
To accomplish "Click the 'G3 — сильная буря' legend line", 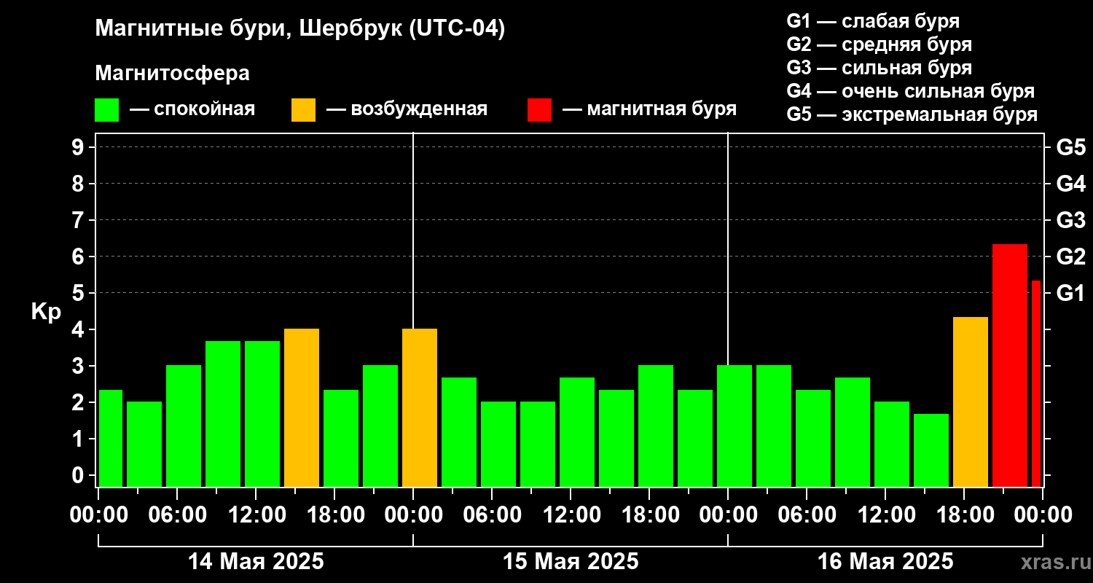I will pyautogui.click(x=879, y=68).
